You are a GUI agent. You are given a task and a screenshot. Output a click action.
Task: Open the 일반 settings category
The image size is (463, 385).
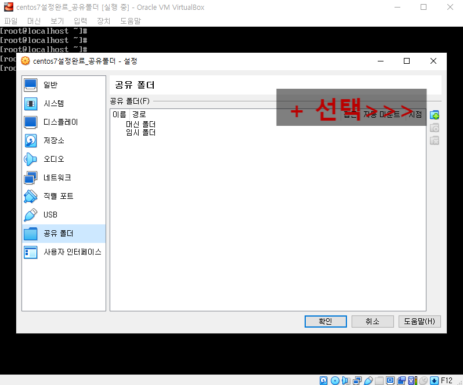click(x=64, y=85)
